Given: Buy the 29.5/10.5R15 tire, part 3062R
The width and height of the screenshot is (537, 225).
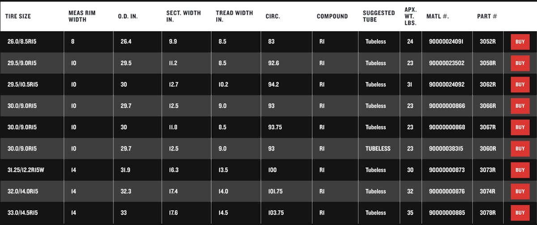Looking at the screenshot, I should [x=520, y=85].
